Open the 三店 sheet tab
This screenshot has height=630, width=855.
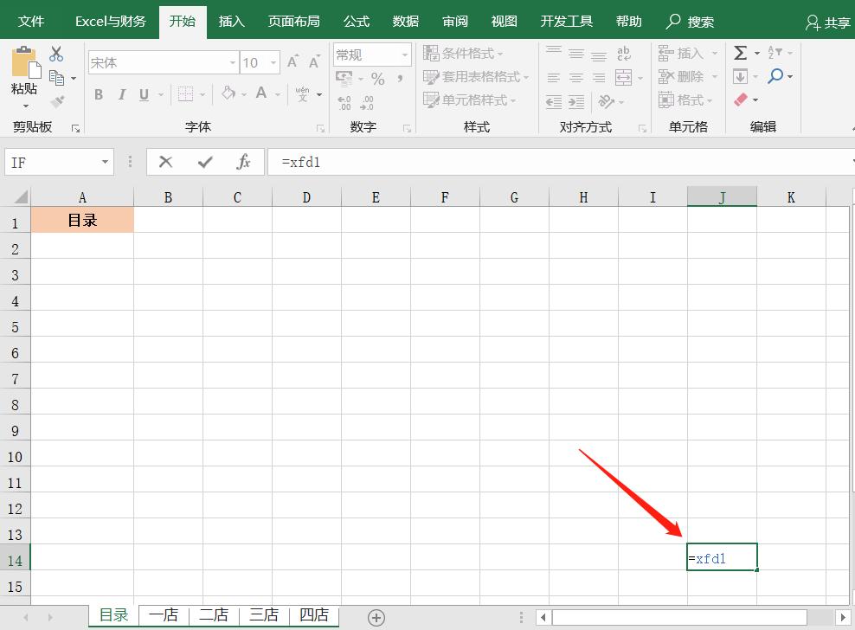tap(264, 614)
